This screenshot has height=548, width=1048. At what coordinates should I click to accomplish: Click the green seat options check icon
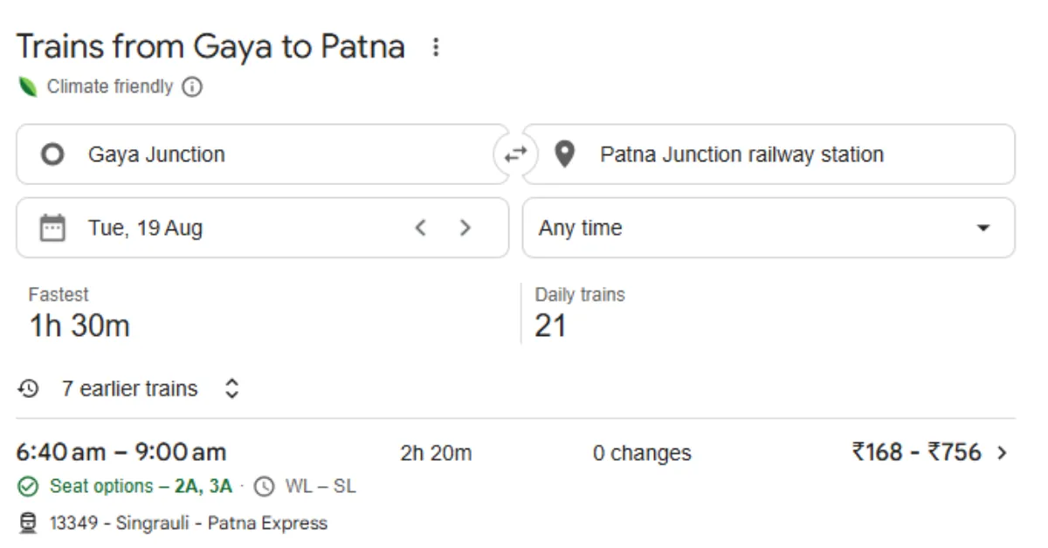click(28, 486)
